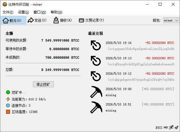Click the sent icon for 19:13 transaction
The width and height of the screenshot is (180, 132).
point(96,61)
